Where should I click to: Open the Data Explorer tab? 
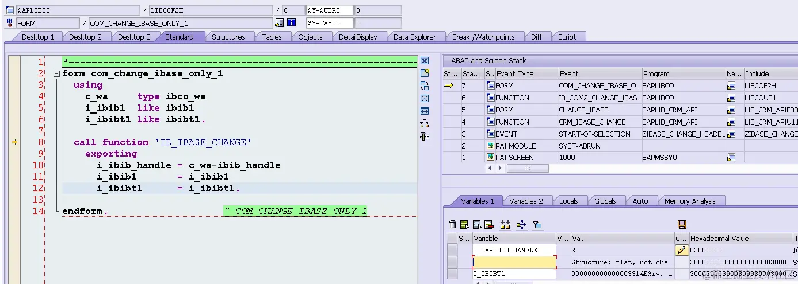coord(415,37)
